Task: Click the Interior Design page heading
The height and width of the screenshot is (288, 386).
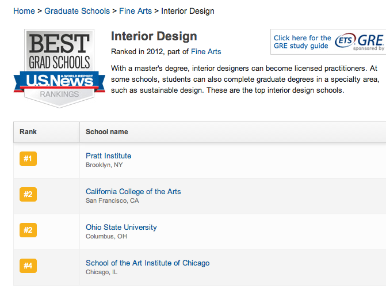Action: pyautogui.click(x=154, y=36)
